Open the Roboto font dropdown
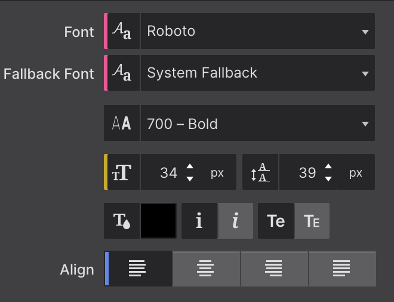Viewport: 394px width, 302px height. tap(257, 31)
